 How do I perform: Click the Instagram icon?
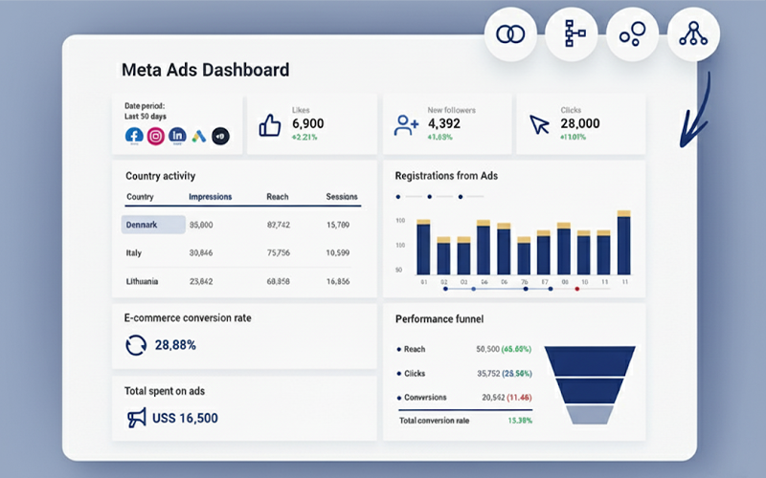pos(156,136)
